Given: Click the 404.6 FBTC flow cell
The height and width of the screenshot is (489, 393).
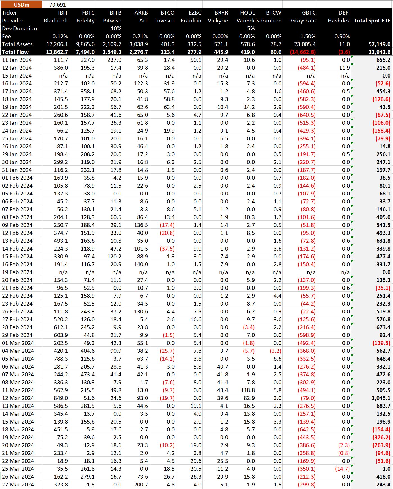Looking at the screenshot, I should tap(87, 351).
